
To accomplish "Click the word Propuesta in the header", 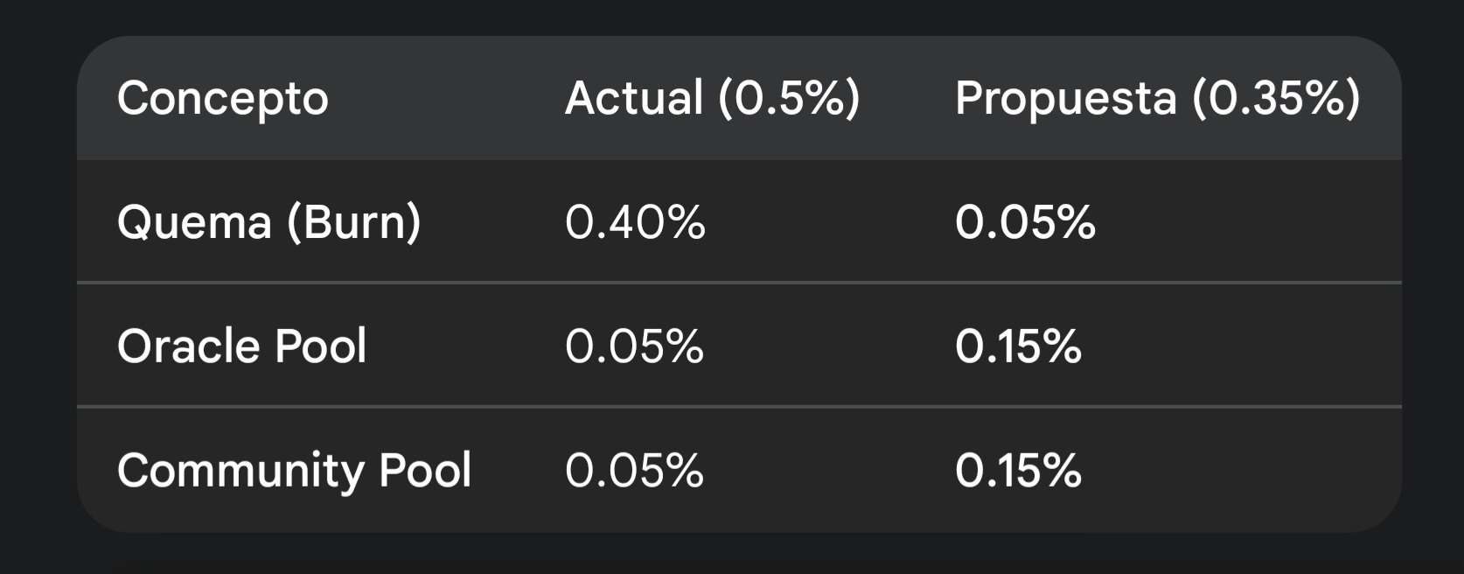I will (x=1065, y=98).
